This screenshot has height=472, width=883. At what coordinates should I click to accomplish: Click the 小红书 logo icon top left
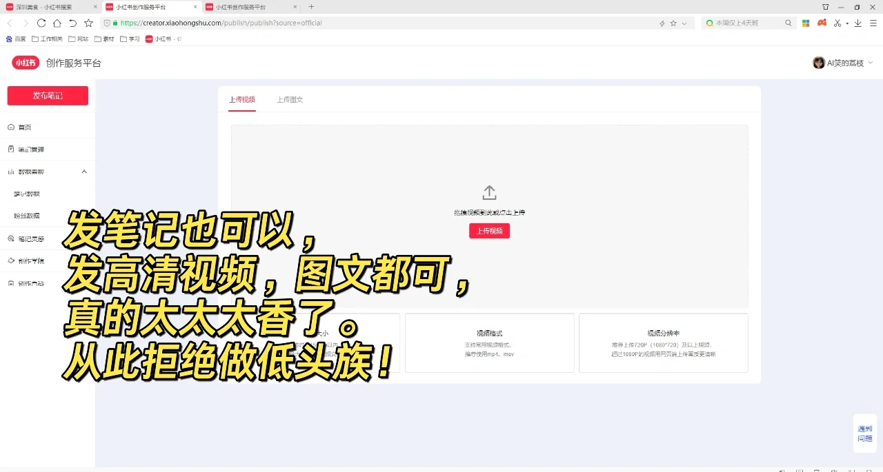click(x=25, y=62)
